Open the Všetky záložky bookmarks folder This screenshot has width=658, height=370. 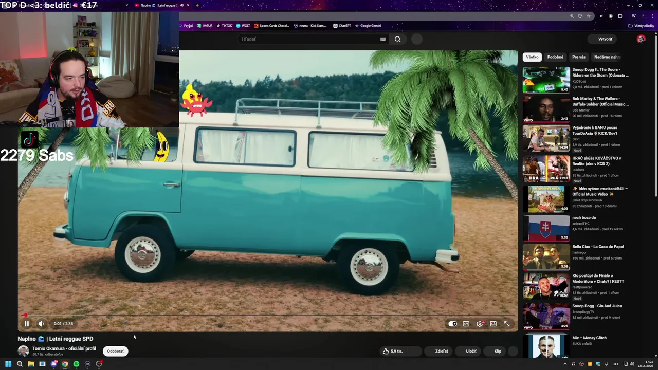click(642, 26)
